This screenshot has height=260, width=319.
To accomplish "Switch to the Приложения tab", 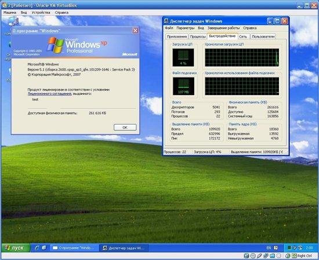I will (177, 36).
